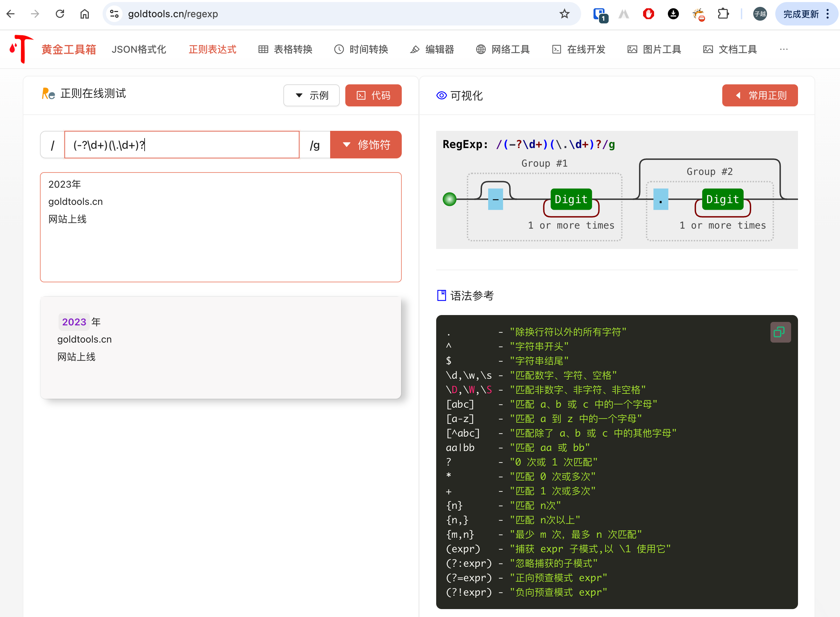Open the 常用正则 common regex panel
This screenshot has height=617, width=840.
click(x=760, y=95)
